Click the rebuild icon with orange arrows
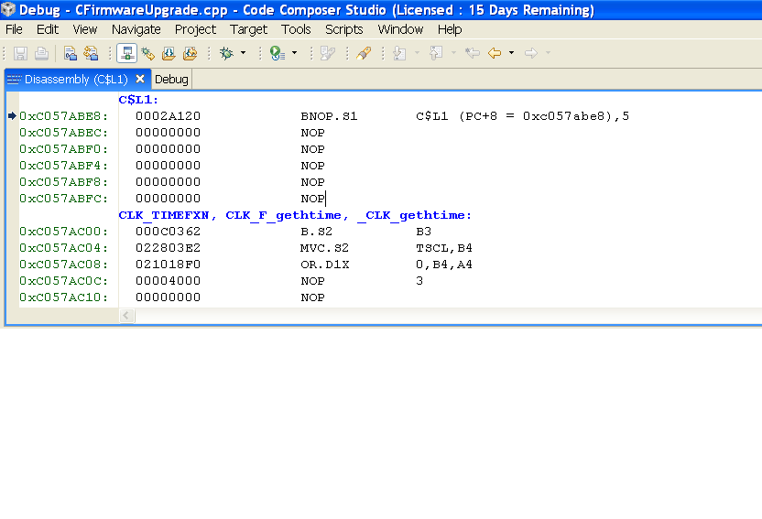Viewport: 762px width, 519px height. click(91, 53)
